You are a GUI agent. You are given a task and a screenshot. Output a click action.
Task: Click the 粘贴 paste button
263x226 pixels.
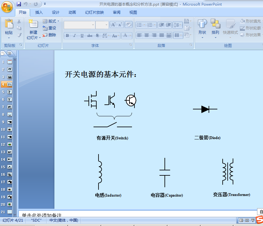point(9,27)
